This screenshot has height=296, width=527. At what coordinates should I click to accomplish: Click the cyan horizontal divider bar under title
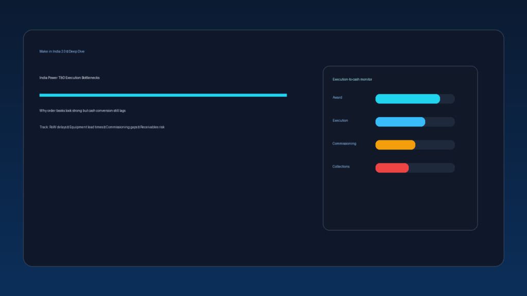tap(163, 95)
